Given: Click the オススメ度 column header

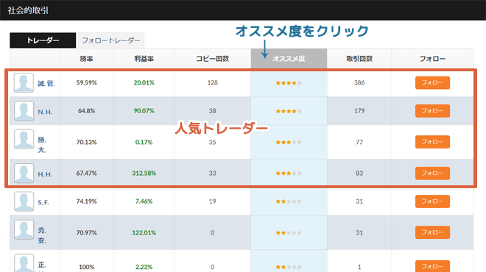Looking at the screenshot, I should [289, 59].
